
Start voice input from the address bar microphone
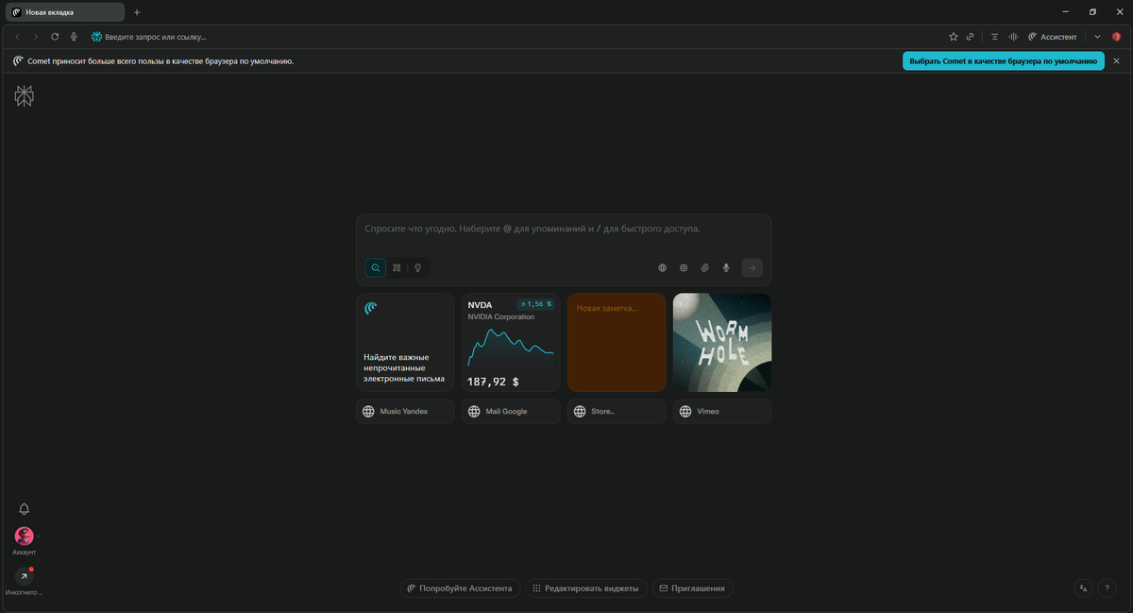(x=74, y=37)
